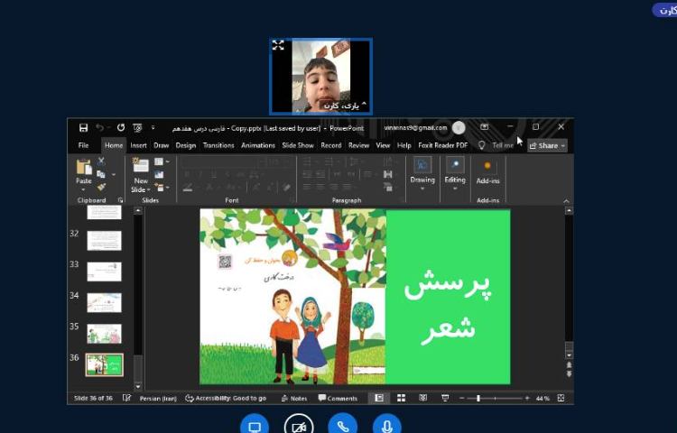The image size is (677, 433).
Task: Open the New Slide dropdown arrow
Action: click(149, 189)
